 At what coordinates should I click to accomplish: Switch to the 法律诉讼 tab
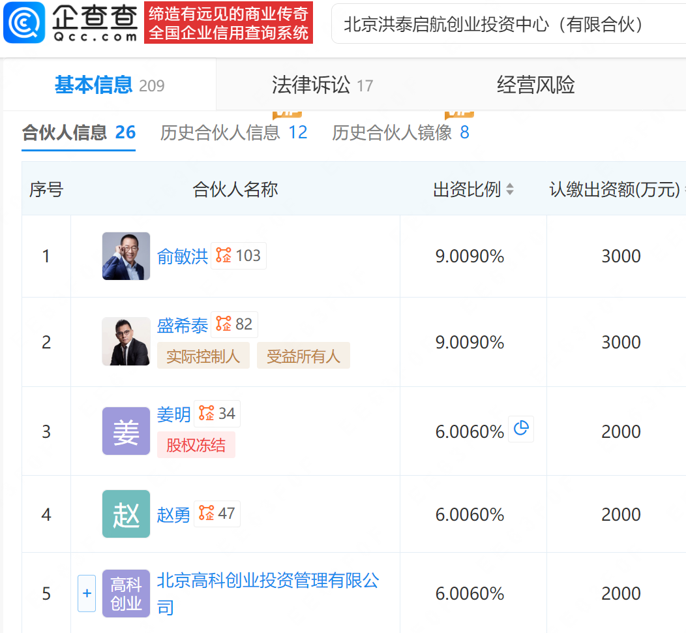(x=322, y=85)
